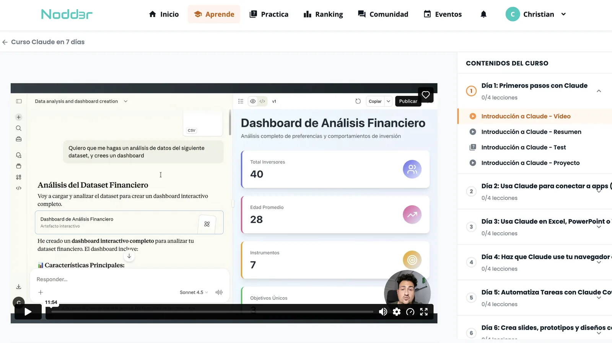Enter fullscreen video mode

tap(424, 312)
